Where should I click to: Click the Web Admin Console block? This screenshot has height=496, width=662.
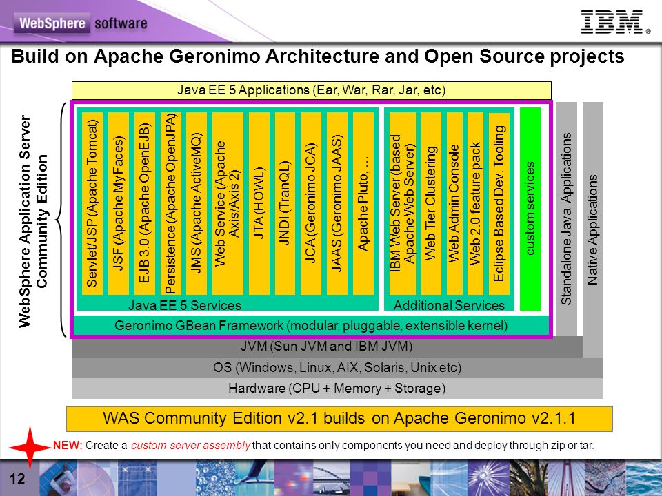click(x=454, y=203)
